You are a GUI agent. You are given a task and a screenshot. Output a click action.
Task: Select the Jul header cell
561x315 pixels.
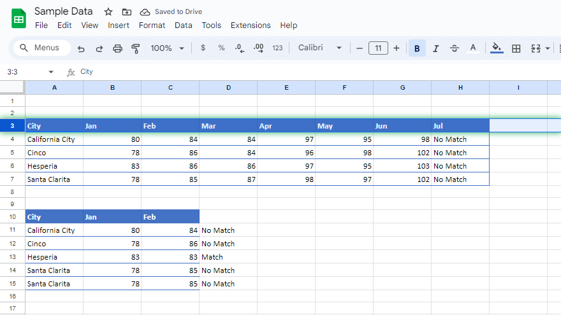tap(460, 126)
